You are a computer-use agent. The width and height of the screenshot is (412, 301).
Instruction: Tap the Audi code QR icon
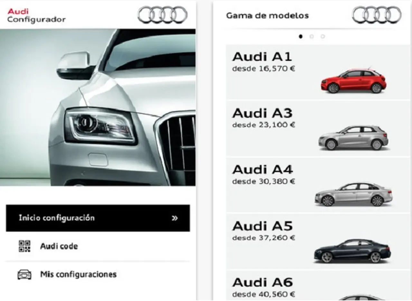coord(24,246)
